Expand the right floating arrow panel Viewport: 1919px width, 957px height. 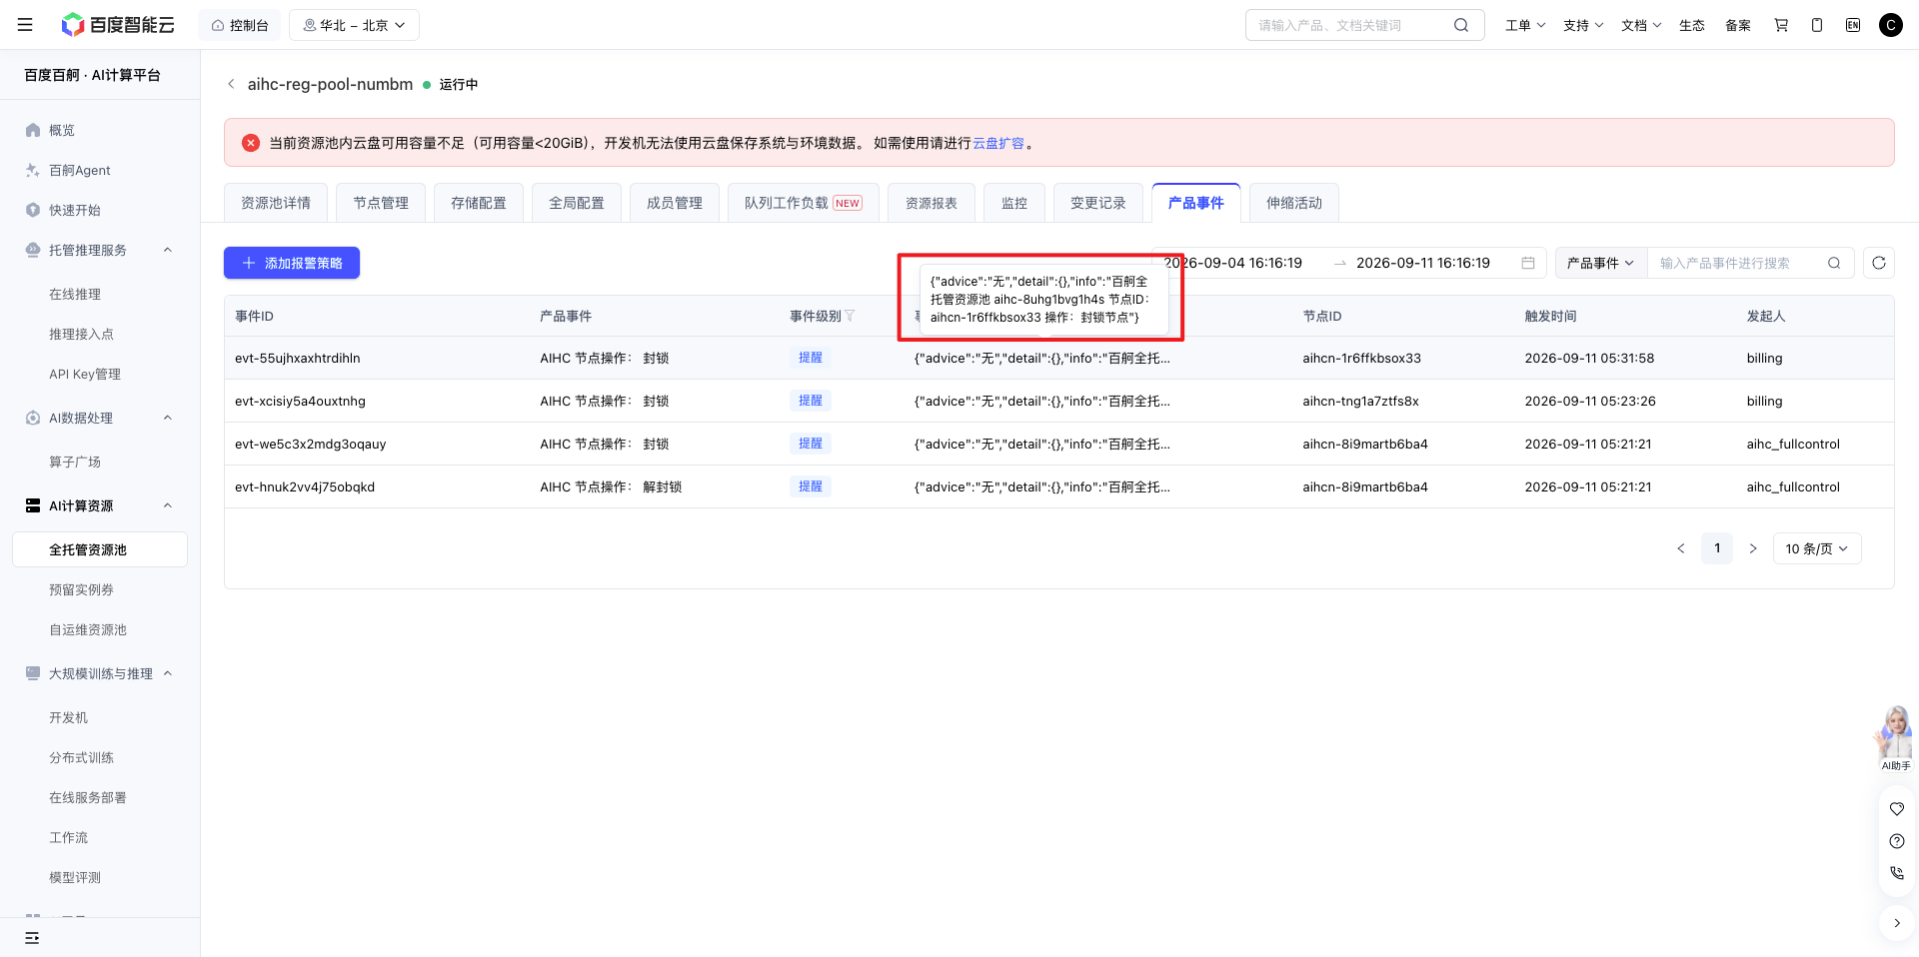point(1897,923)
